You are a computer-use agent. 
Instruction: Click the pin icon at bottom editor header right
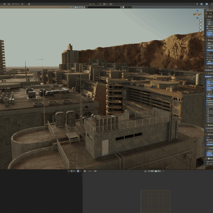pos(163,171)
